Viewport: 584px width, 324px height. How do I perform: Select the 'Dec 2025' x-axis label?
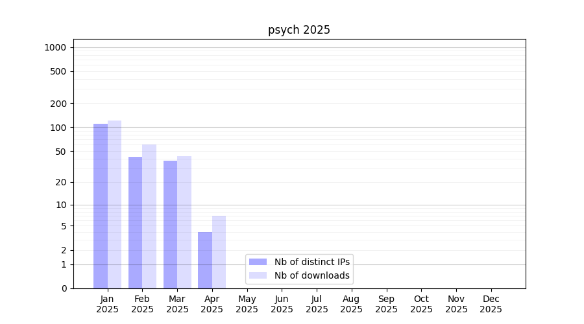491,304
